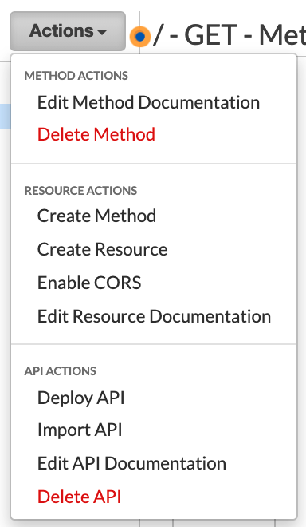The image size is (306, 527).
Task: Select Import API entry
Action: pos(80,430)
